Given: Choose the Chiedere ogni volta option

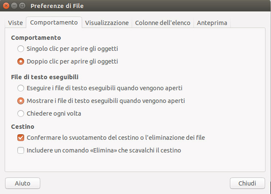Looking at the screenshot, I should (x=21, y=114).
